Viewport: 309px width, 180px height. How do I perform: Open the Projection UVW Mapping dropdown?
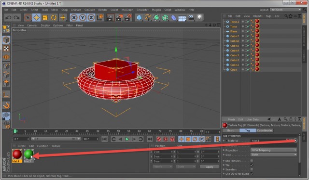point(274,150)
